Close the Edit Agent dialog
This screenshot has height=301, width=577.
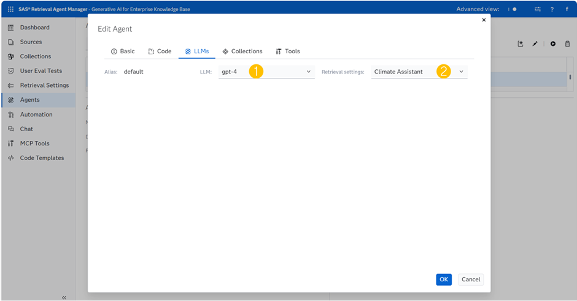484,20
